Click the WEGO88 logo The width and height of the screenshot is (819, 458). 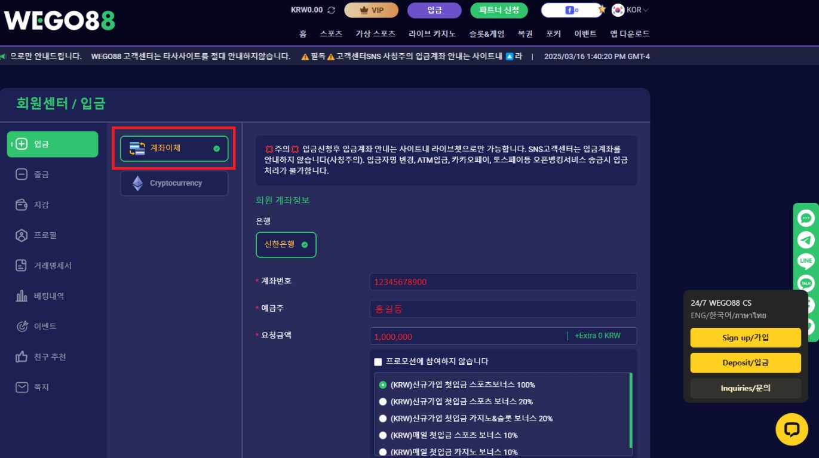(60, 21)
